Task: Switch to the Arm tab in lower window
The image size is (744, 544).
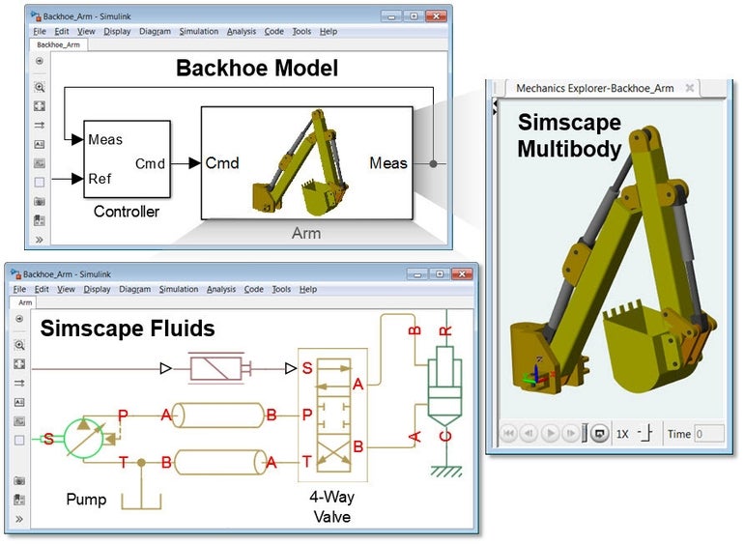Action: 26,302
